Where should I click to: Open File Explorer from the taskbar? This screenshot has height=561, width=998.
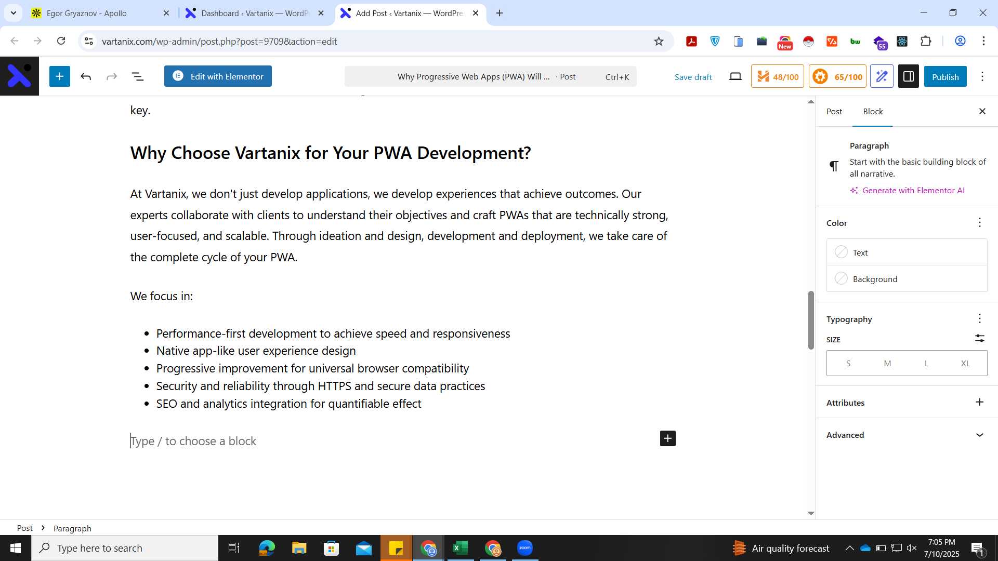point(299,548)
